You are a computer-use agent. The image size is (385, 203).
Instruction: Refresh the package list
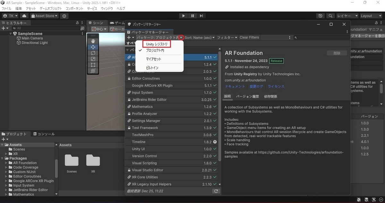point(216,191)
